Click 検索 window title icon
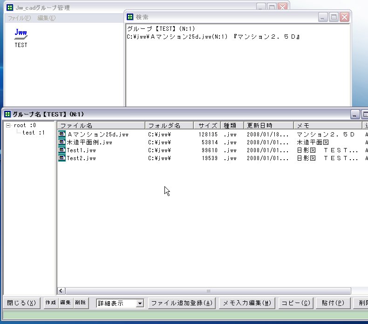Viewport: 368px width, 324px height. 130,17
